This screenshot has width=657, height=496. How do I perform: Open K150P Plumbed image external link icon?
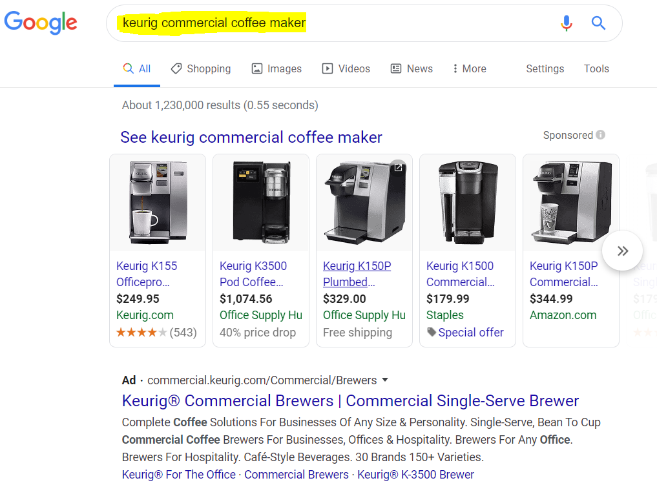[398, 167]
